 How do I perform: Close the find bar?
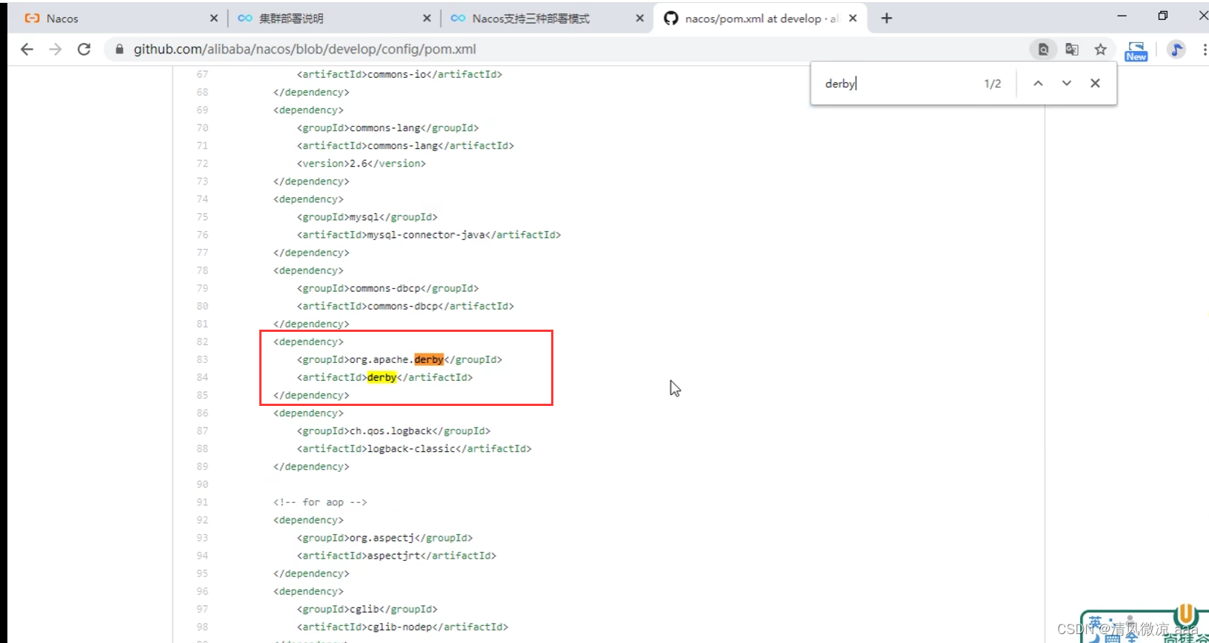tap(1095, 83)
